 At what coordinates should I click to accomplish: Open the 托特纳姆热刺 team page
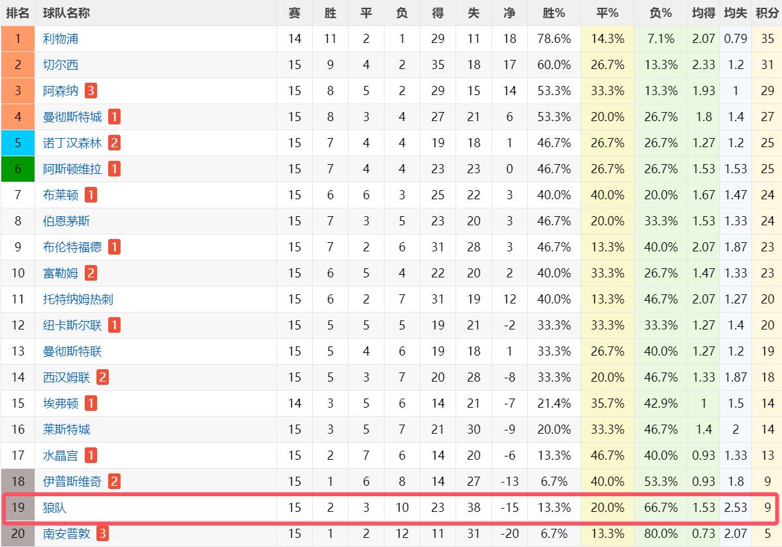78,299
